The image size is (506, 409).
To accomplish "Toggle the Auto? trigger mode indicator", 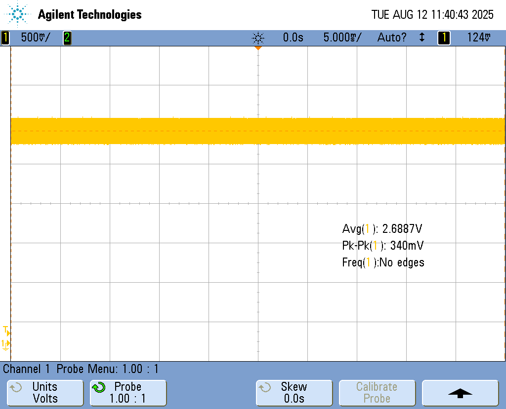I will point(392,37).
